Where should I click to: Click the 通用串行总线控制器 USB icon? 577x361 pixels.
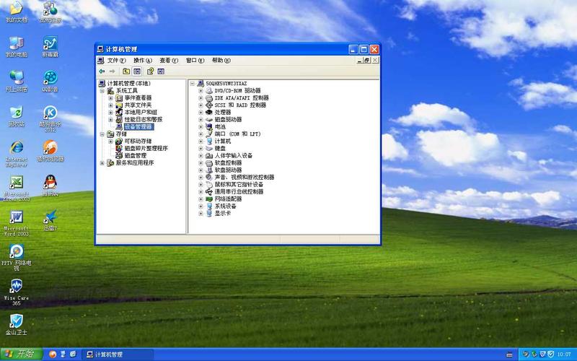pos(209,191)
